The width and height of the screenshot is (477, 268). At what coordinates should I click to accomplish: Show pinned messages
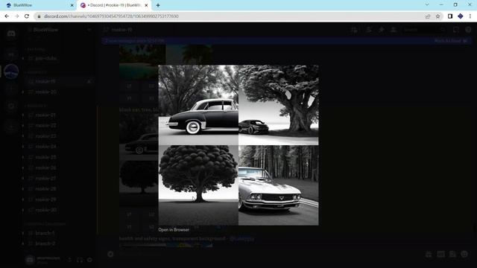pyautogui.click(x=381, y=30)
